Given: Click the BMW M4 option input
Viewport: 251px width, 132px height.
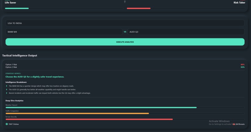Looking at the screenshot, I should click(x=64, y=32).
